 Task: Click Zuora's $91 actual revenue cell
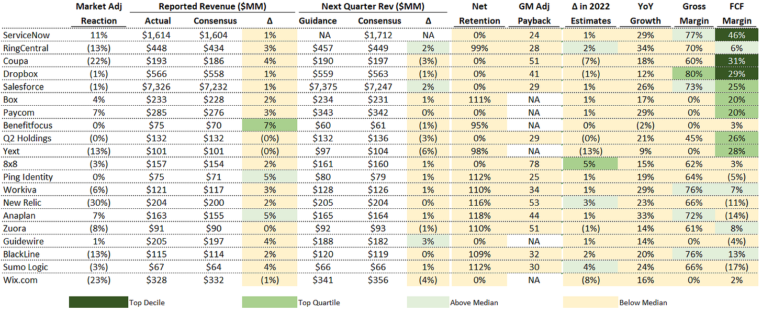(x=158, y=229)
